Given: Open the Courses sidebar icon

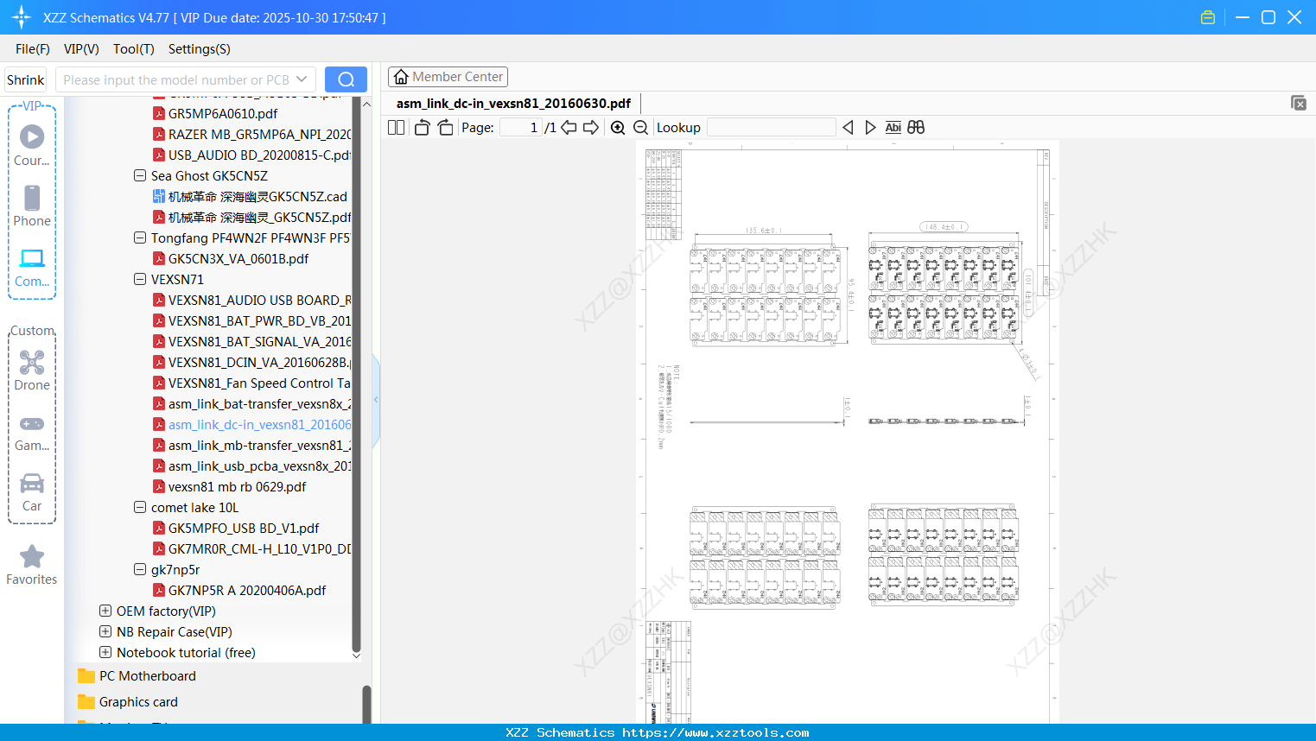Looking at the screenshot, I should [x=32, y=145].
